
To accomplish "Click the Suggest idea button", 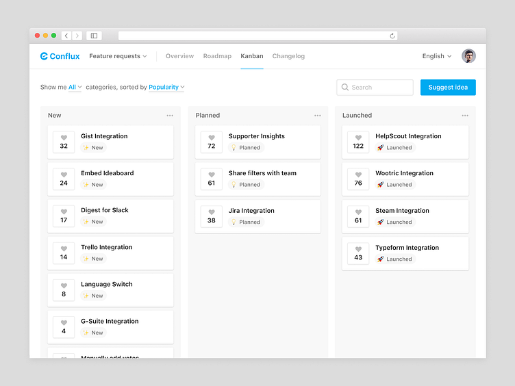I will [x=448, y=88].
